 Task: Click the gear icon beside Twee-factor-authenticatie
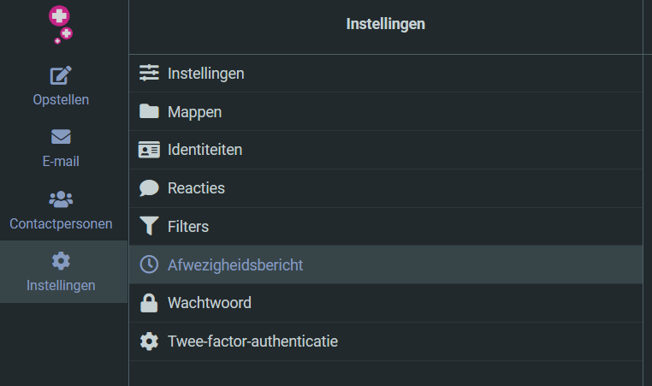click(149, 341)
